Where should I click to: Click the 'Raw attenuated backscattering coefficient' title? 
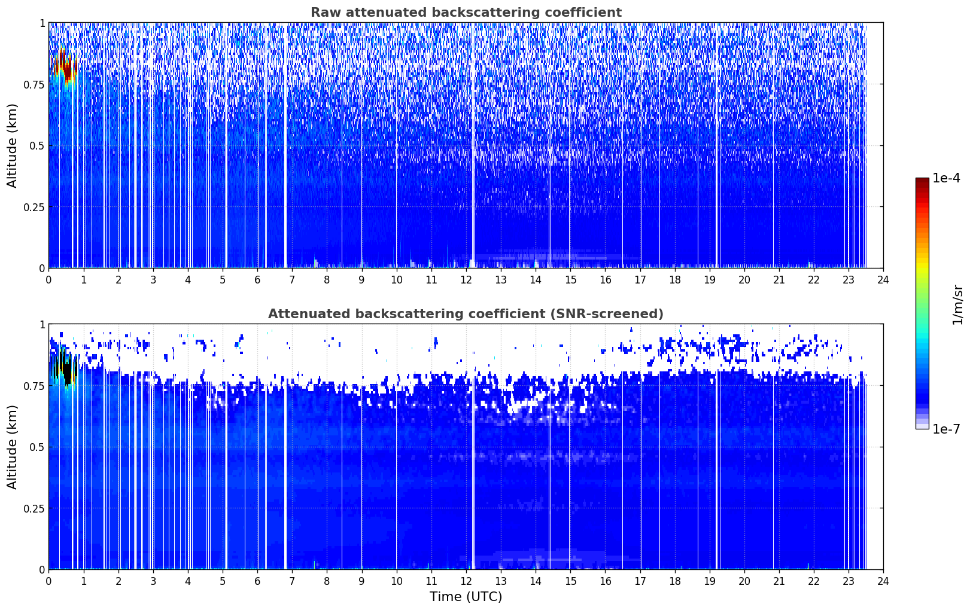pyautogui.click(x=466, y=13)
